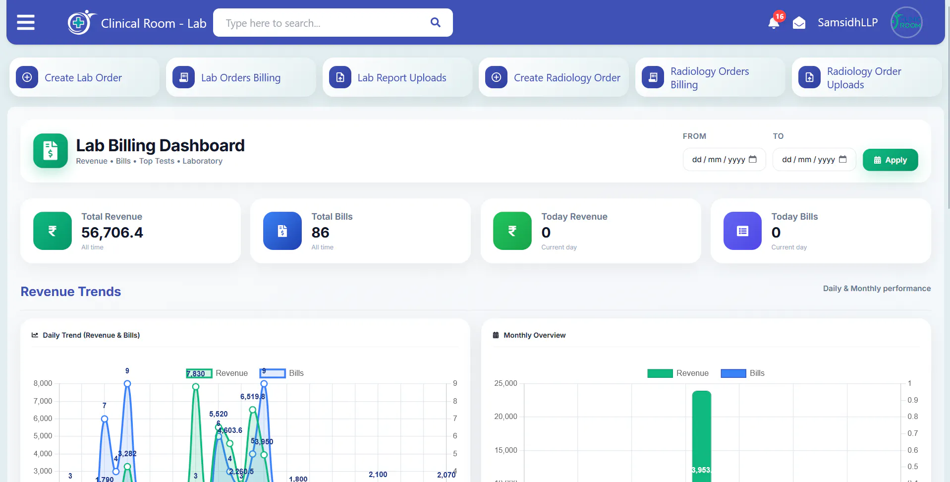Click the Total Revenue rupee icon
Screen dimensions: 950x482
[53, 231]
